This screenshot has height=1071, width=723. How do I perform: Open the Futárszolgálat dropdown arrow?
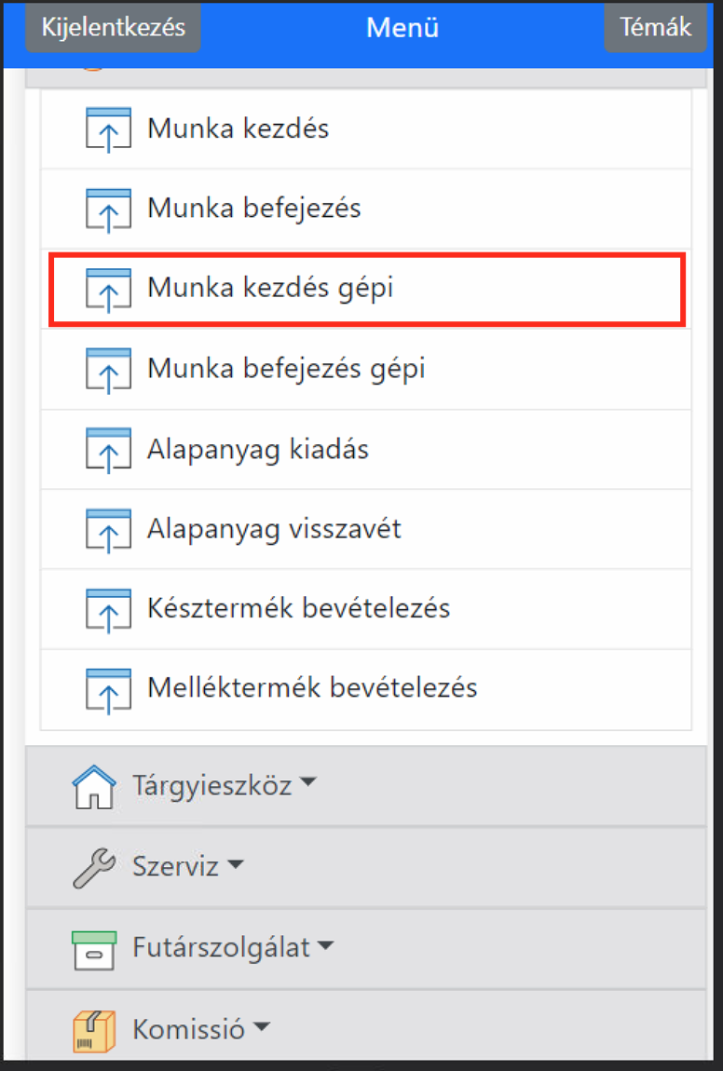tap(325, 947)
